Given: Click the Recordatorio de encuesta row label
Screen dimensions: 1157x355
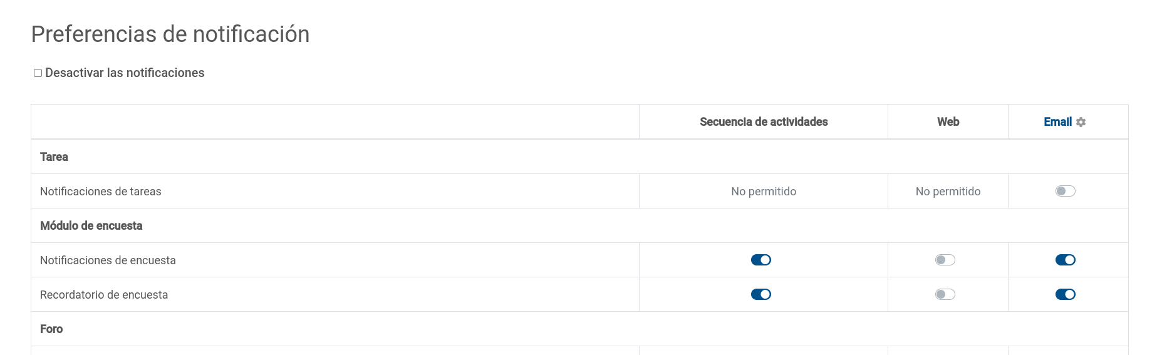Looking at the screenshot, I should [x=104, y=295].
